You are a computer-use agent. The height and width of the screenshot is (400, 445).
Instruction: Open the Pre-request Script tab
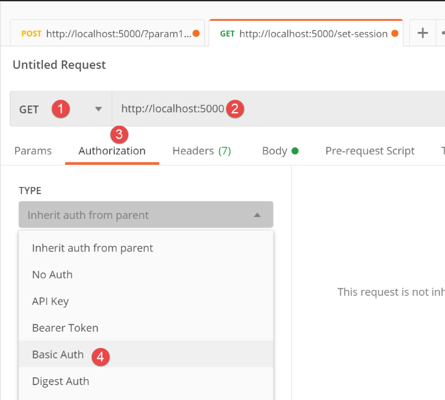[369, 151]
